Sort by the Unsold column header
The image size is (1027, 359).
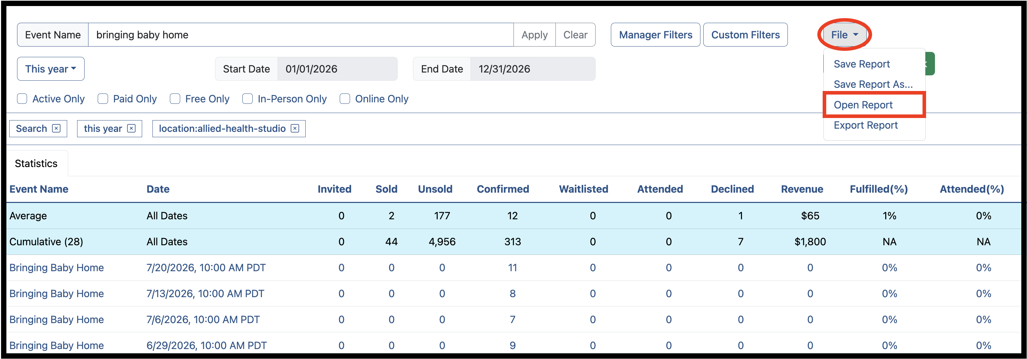tap(435, 189)
